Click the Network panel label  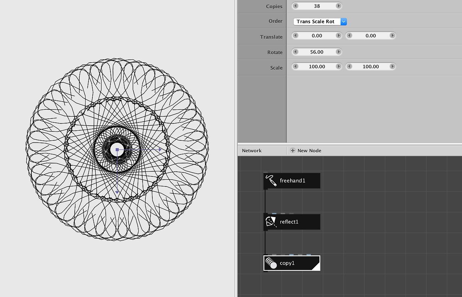[252, 150]
